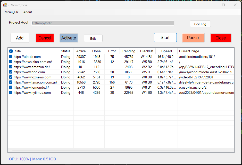Click the horizontal scrollbar of the site list
242x165 pixels.
click(x=111, y=150)
